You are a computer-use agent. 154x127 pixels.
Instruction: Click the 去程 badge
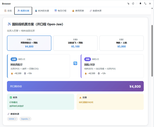14,59
